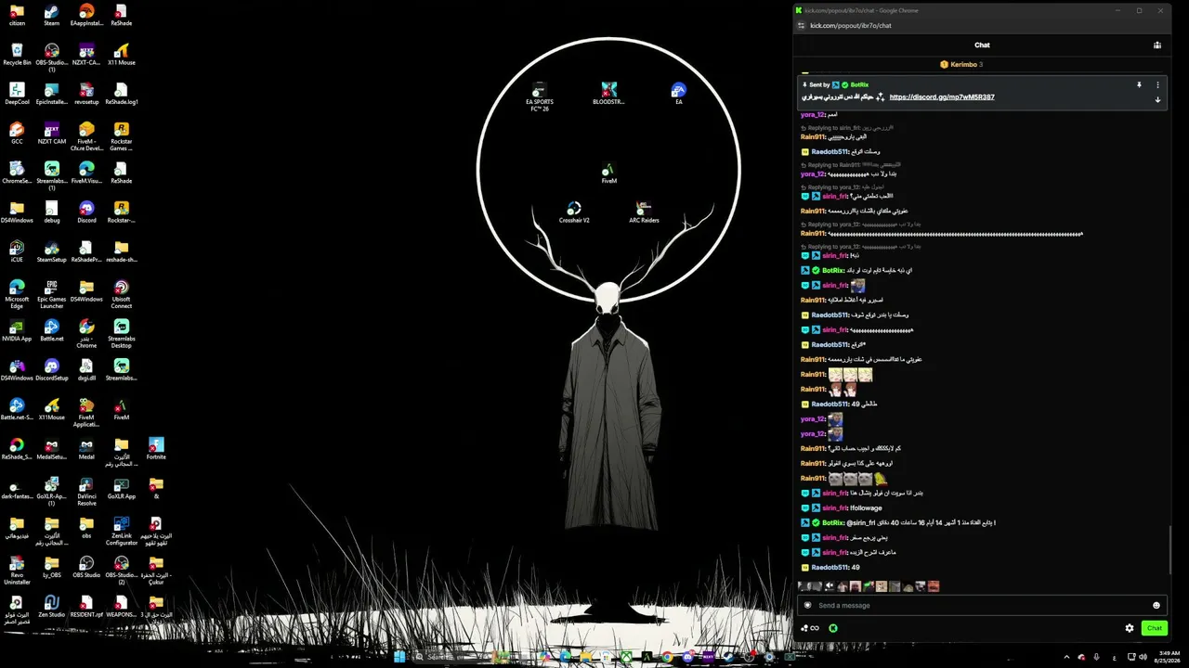Open the Recycle Bin on the desktop

[17, 54]
